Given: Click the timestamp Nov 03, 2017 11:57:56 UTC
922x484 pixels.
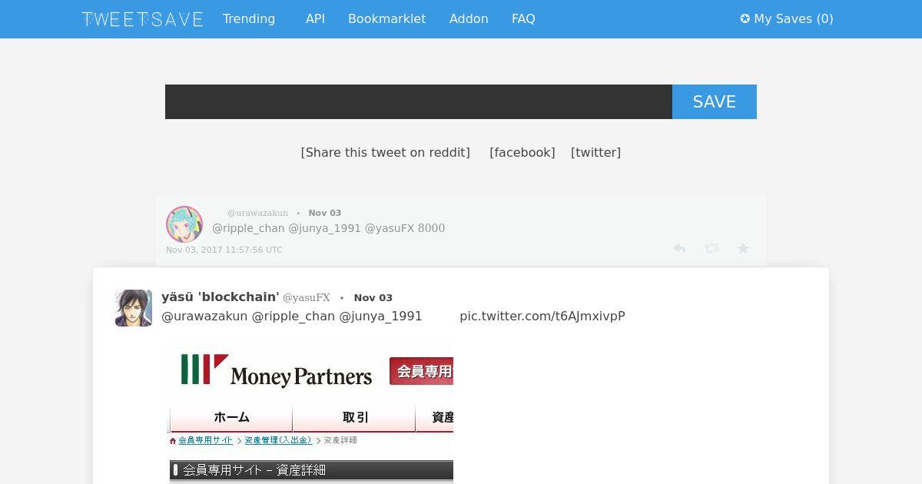Looking at the screenshot, I should [x=224, y=250].
